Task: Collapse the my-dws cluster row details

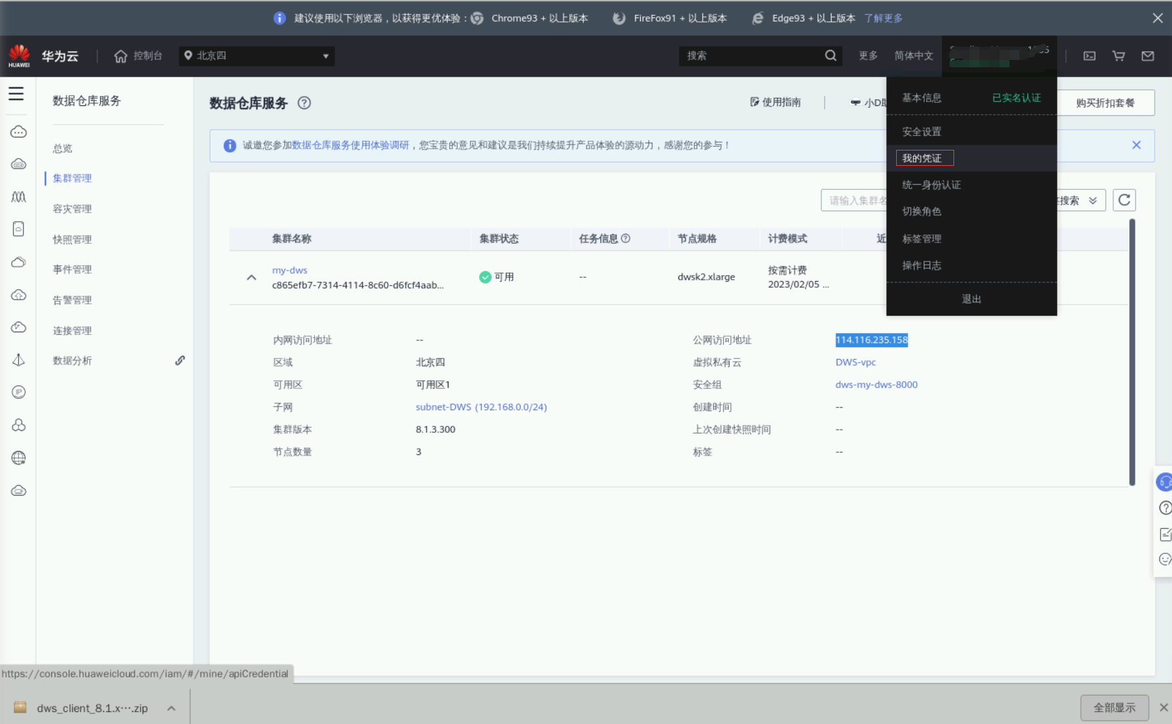Action: tap(251, 277)
